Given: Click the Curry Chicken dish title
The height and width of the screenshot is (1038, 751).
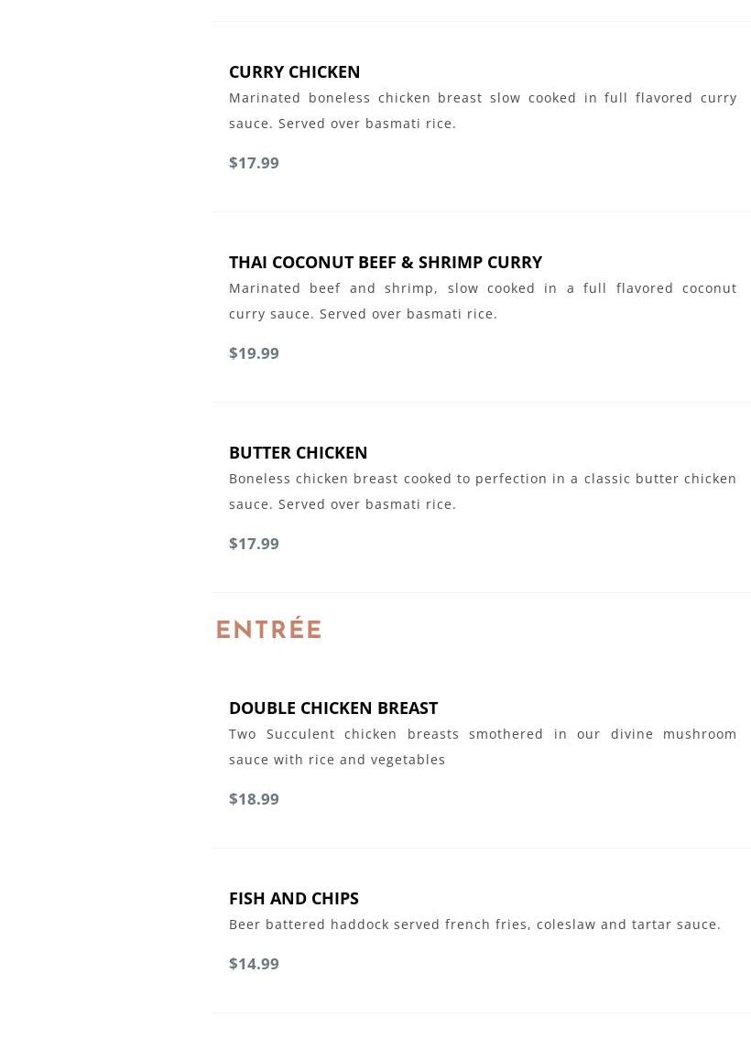Looking at the screenshot, I should 294,71.
